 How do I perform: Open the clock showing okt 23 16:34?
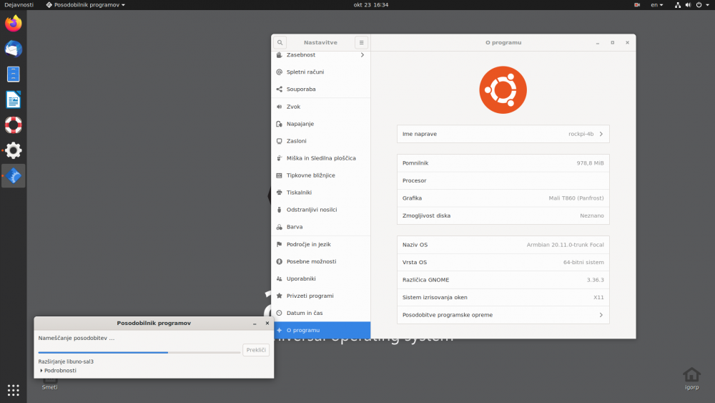371,5
